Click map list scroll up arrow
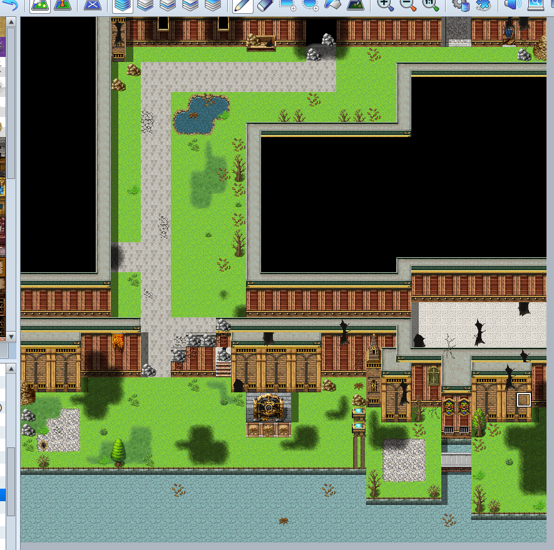The width and height of the screenshot is (554, 550). coord(11,369)
